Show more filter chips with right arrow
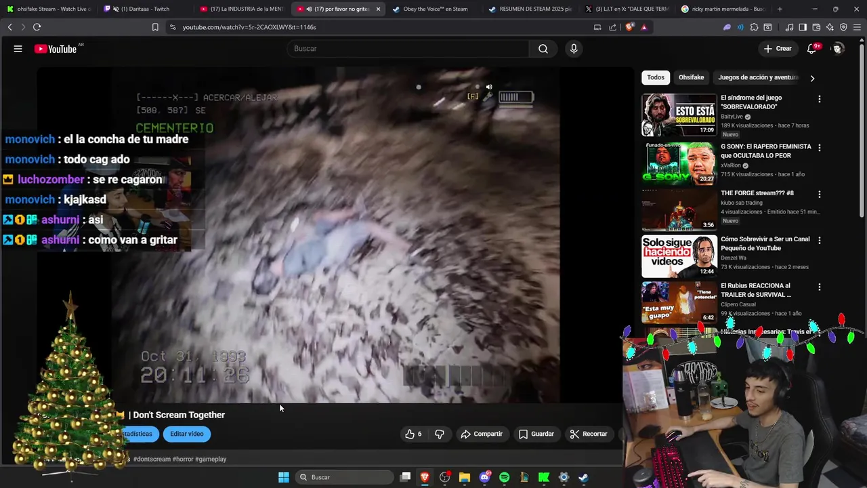This screenshot has width=867, height=488. coord(812,78)
